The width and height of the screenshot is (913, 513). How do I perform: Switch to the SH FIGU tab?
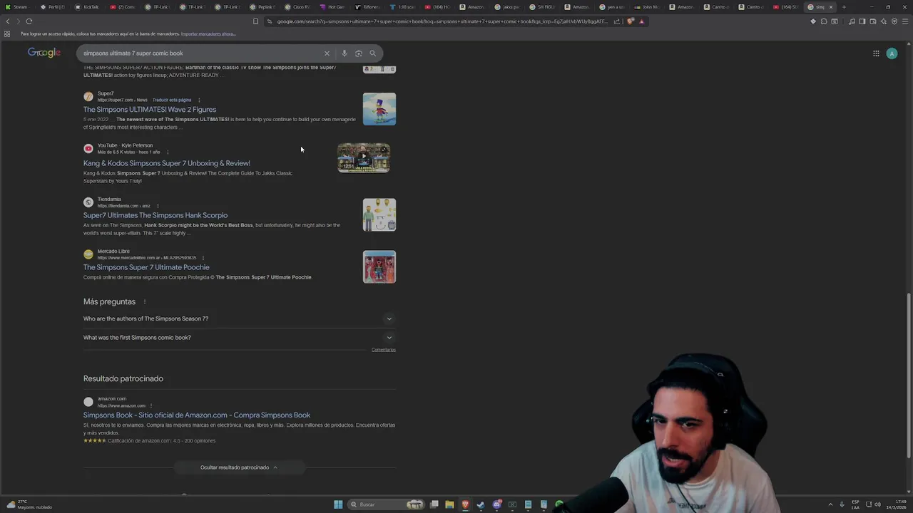[x=542, y=7]
